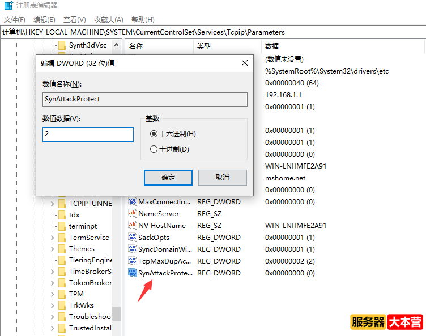426x336 pixels.
Task: Open the 收藏夹(A) menu
Action: coord(108,20)
